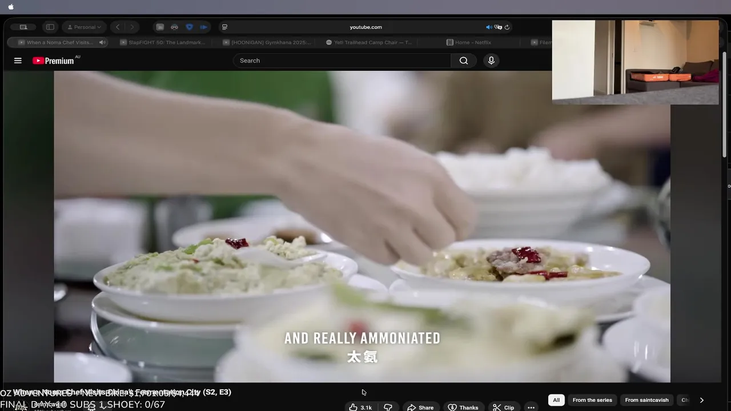Open the page reader menu icon
Viewport: 731px width, 411px height.
(224, 27)
